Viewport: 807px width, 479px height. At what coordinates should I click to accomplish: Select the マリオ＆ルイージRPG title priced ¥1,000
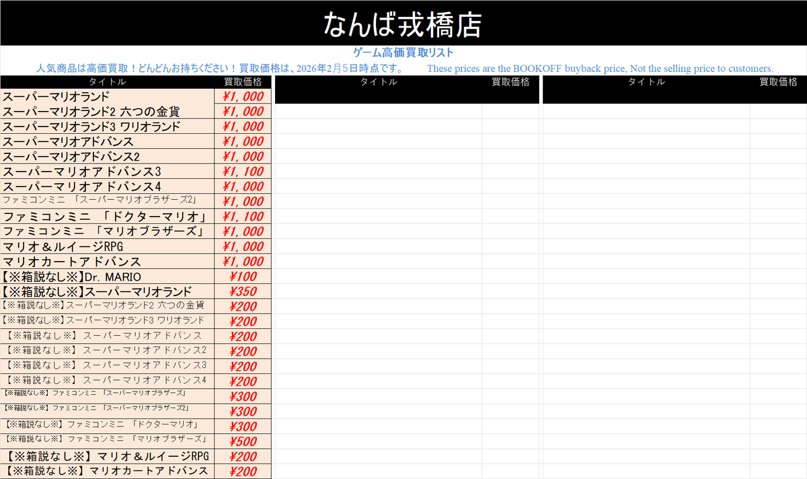click(108, 246)
